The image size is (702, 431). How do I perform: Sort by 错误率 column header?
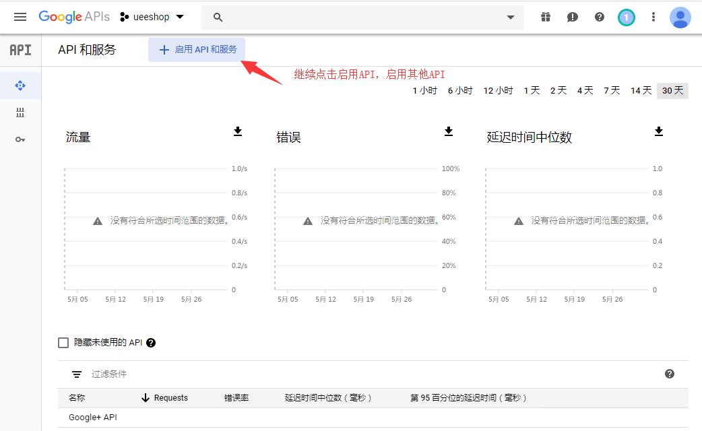[x=236, y=397]
